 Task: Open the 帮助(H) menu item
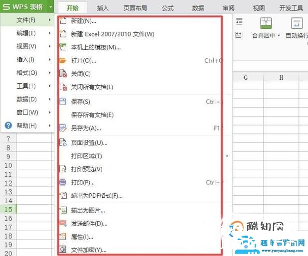(27, 126)
